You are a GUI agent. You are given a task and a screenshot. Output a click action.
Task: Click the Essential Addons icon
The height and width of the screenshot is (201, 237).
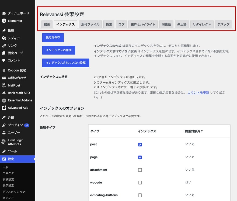tap(4, 100)
